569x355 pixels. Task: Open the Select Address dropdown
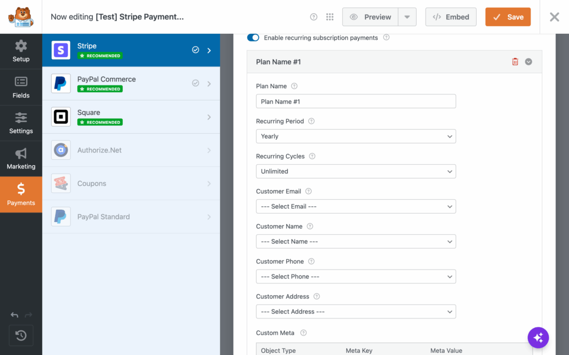click(x=356, y=312)
